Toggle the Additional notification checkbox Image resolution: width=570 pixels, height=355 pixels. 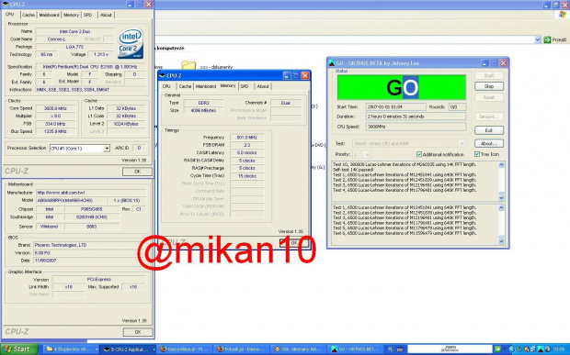[x=419, y=154]
